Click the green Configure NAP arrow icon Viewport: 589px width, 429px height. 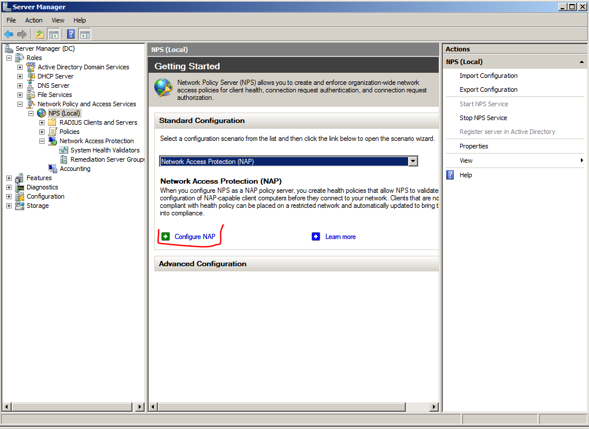tap(165, 236)
